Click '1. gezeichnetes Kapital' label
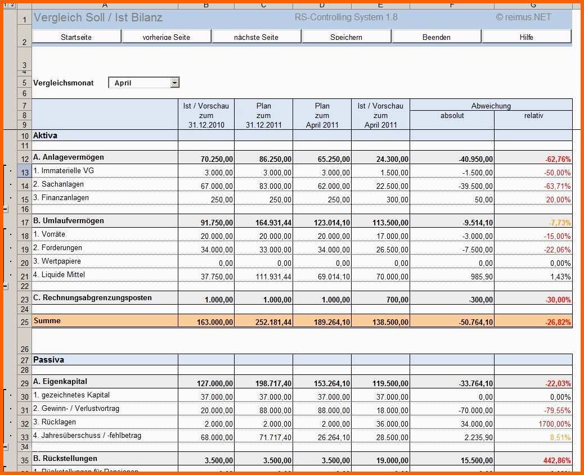The height and width of the screenshot is (475, 584). tap(71, 395)
